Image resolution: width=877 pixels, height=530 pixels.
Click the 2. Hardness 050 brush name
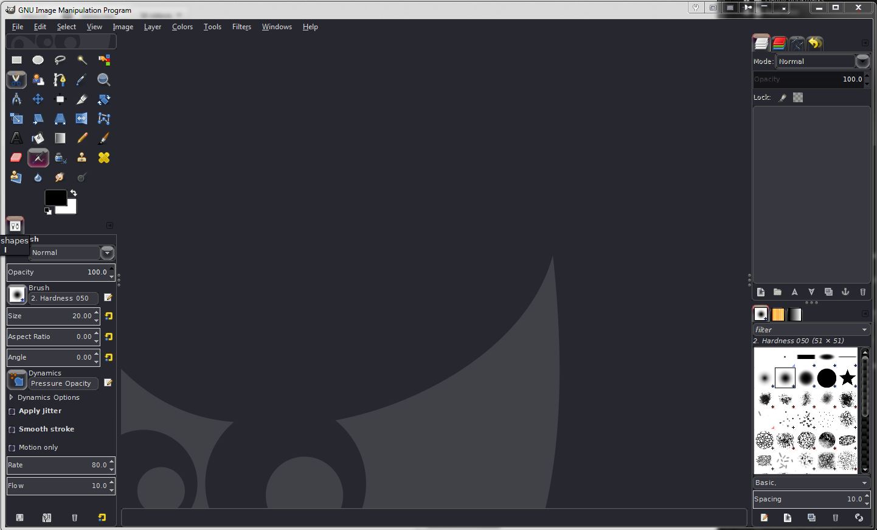point(63,298)
